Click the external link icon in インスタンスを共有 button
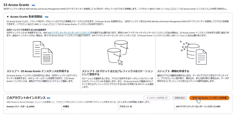 pos(166,98)
